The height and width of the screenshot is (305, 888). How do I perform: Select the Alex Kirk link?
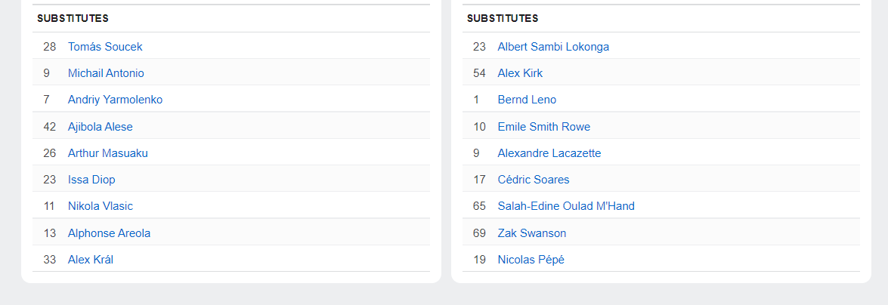(x=520, y=73)
